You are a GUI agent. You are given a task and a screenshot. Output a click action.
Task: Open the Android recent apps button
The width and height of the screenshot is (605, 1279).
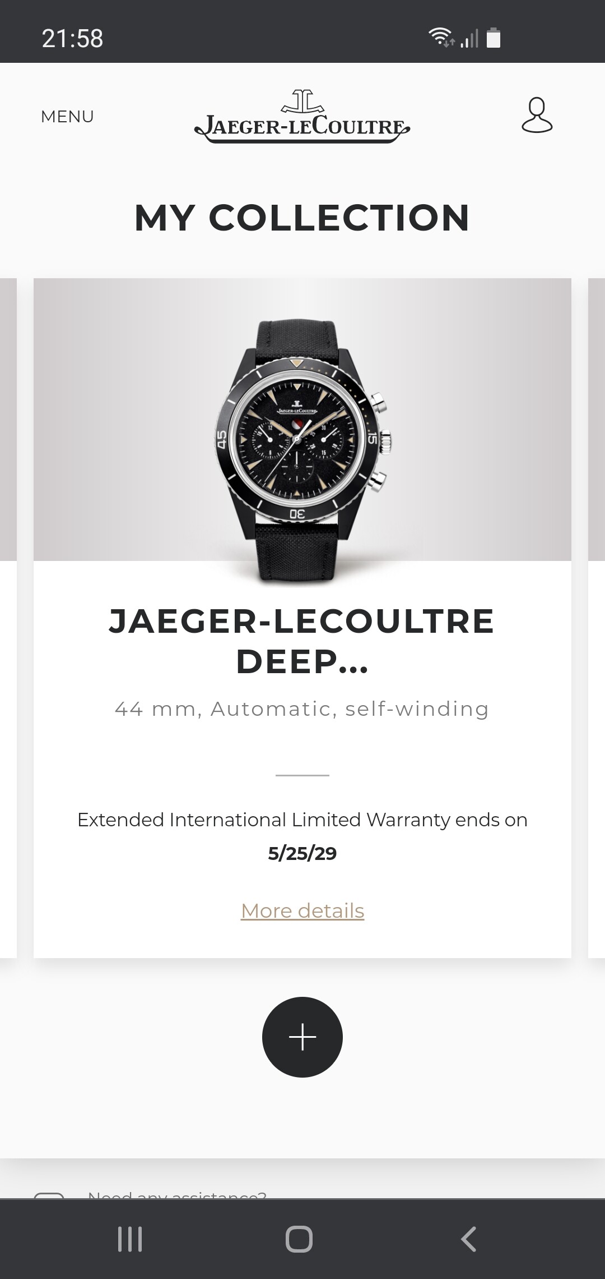click(130, 1239)
